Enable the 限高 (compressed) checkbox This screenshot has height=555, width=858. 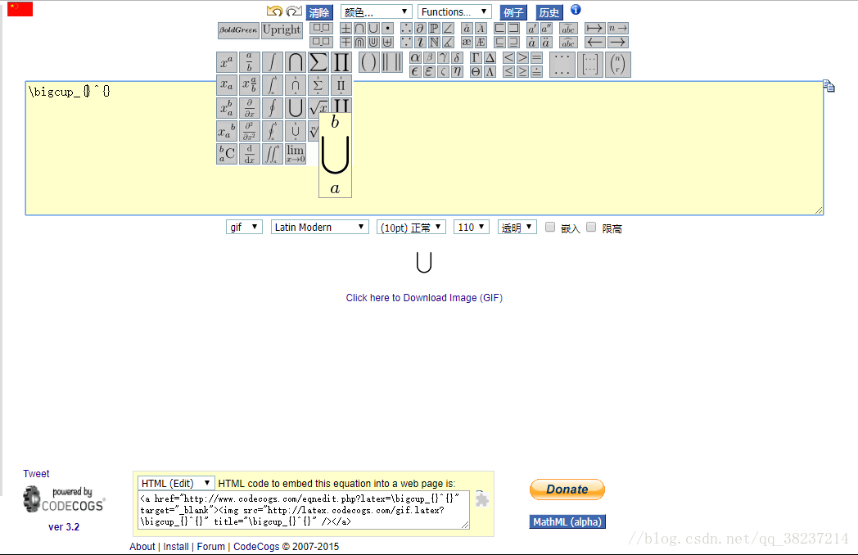point(591,227)
